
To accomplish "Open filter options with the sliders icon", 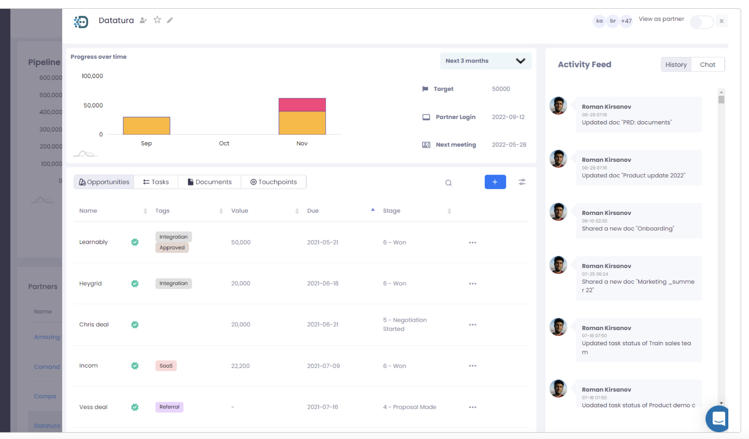I will point(522,182).
